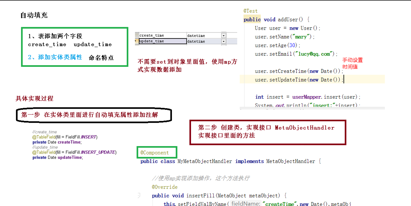Viewport: 411px width, 206px height.
Task: Click the blue text 2、添加实体类属性
Action: tap(55, 57)
